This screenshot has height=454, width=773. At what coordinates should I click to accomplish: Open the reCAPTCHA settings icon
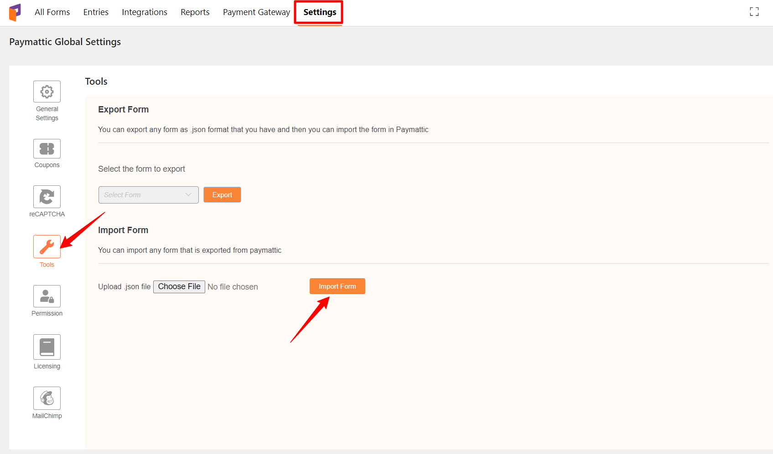pyautogui.click(x=47, y=197)
